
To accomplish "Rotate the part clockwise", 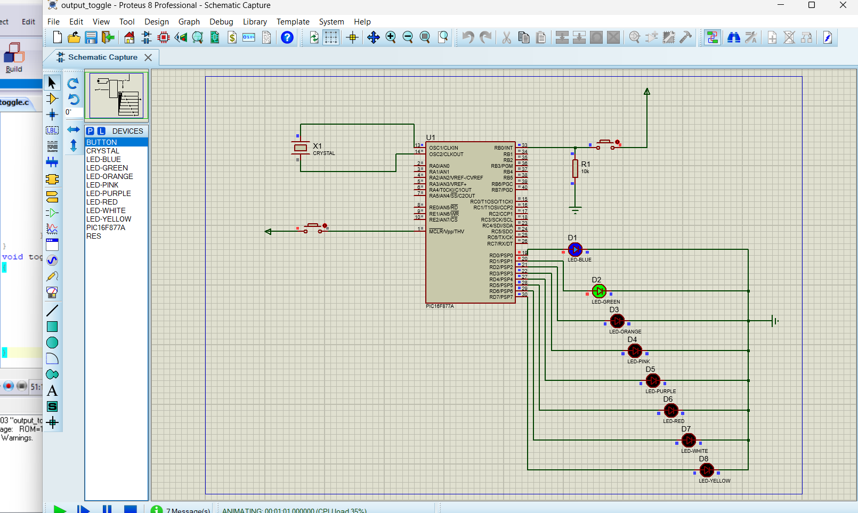I will [73, 83].
